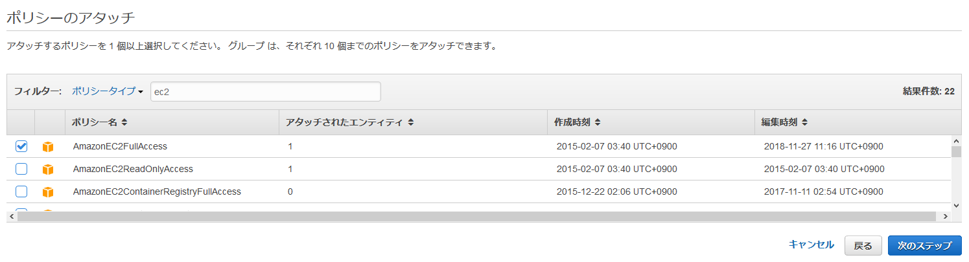This screenshot has height=262, width=969.
Task: Click the vertical scrollbar down arrow
Action: 956,205
